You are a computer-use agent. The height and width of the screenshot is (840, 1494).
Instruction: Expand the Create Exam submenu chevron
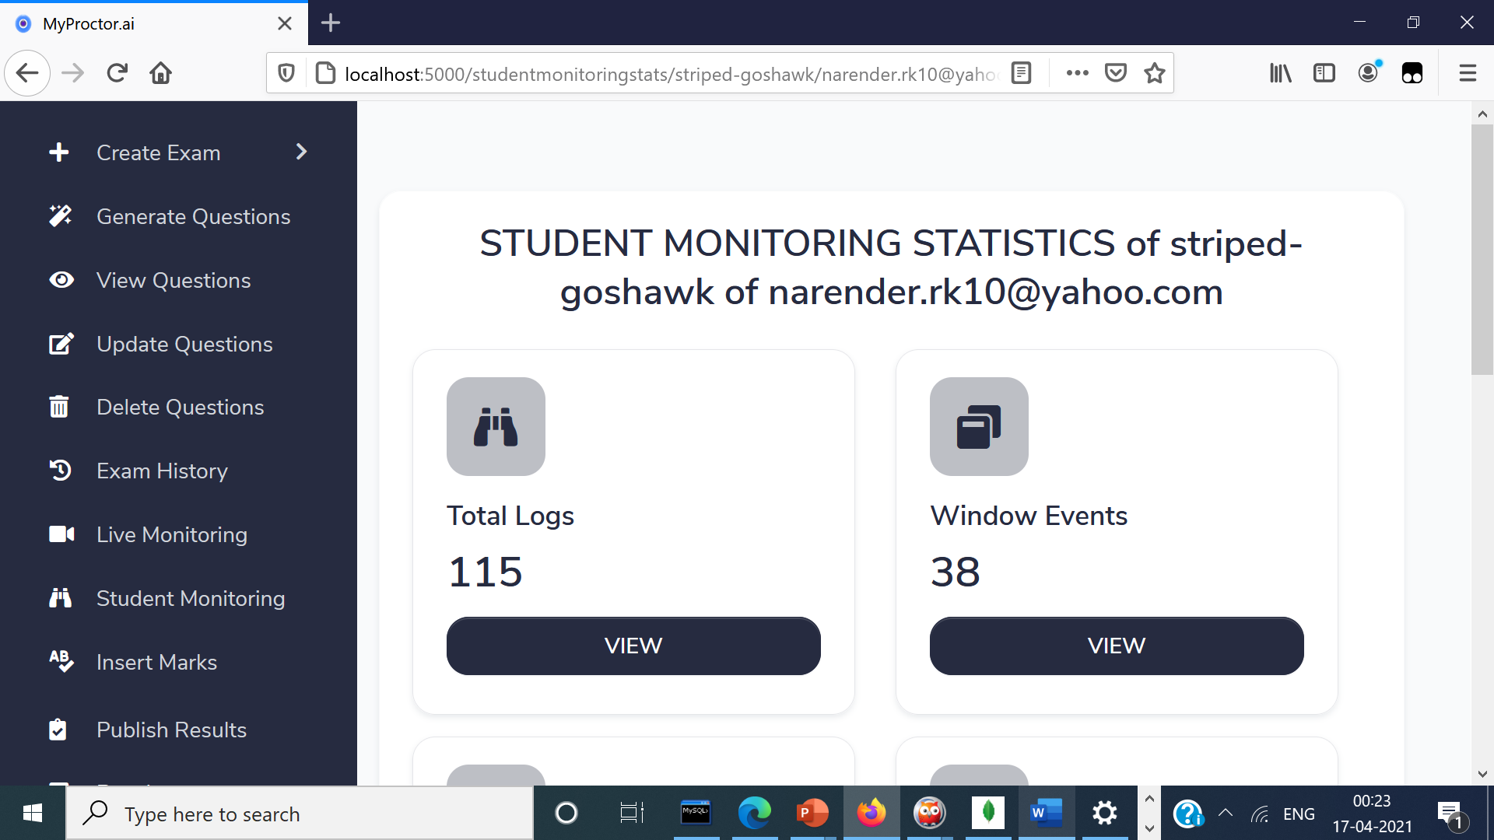click(302, 152)
